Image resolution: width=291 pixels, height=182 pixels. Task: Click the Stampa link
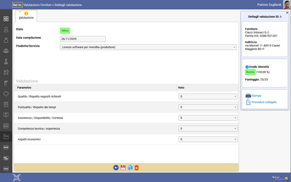[x=256, y=96]
